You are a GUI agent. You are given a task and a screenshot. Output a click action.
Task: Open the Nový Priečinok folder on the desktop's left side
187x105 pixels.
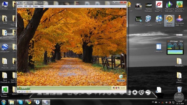[x=5, y=63]
